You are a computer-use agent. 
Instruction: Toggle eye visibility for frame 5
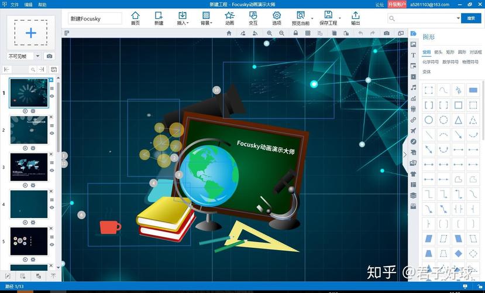click(52, 245)
